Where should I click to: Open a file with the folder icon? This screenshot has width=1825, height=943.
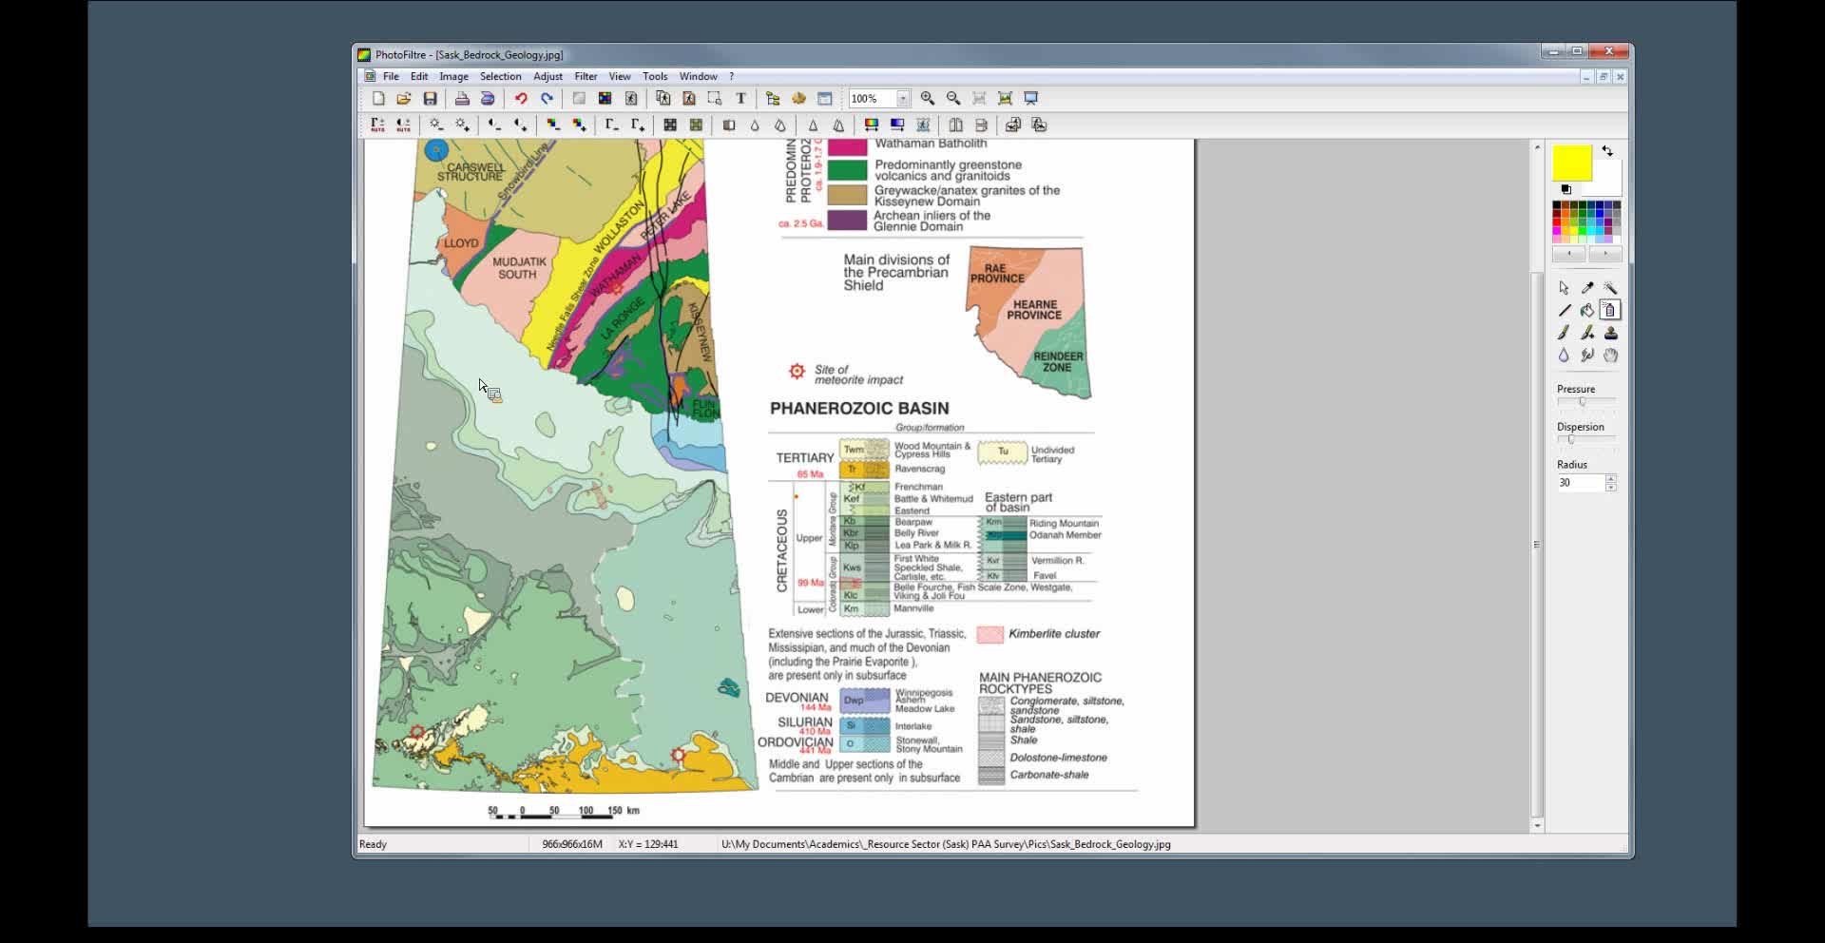pos(404,99)
